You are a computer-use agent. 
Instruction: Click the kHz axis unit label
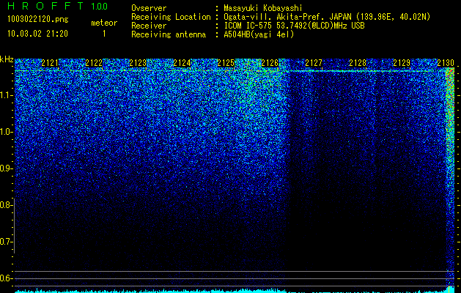click(x=7, y=60)
